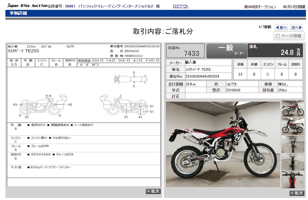Click the lot number 7433 box

pos(185,51)
